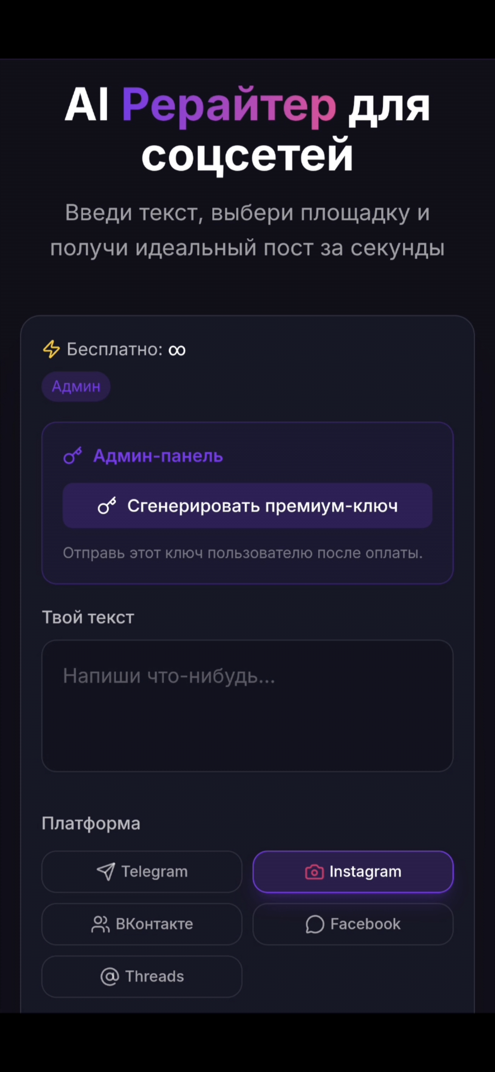
Task: Click the Threads at-sign icon
Action: (x=110, y=977)
